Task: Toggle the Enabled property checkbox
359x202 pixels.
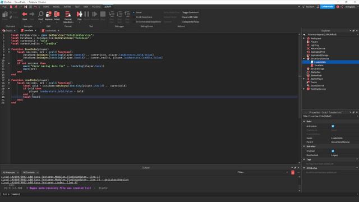Action: (333, 151)
